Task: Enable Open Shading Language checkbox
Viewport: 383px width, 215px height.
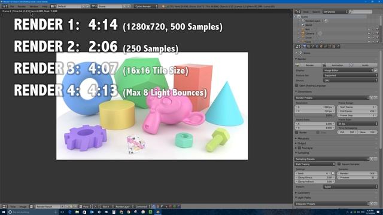Action: click(297, 85)
